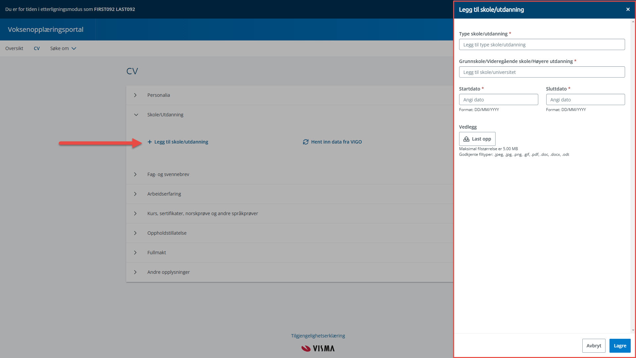
Task: Select the CV navigation tab
Action: coord(37,48)
